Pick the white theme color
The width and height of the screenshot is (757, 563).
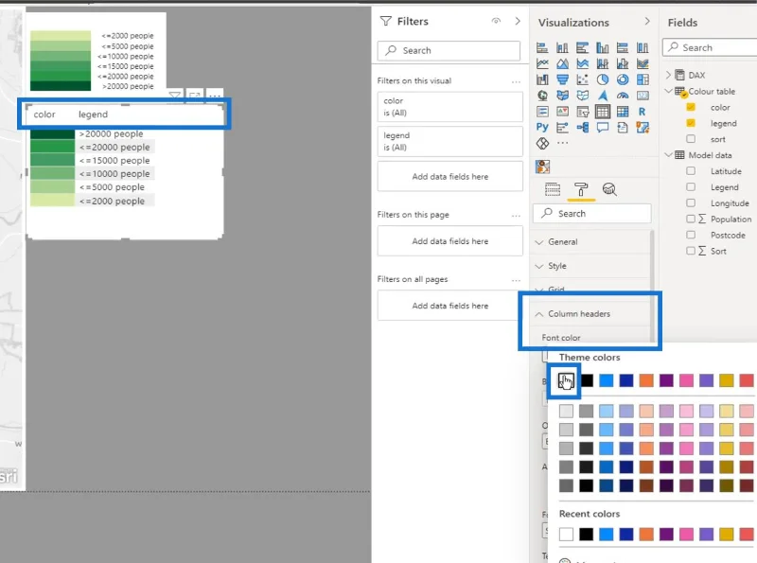pos(566,380)
